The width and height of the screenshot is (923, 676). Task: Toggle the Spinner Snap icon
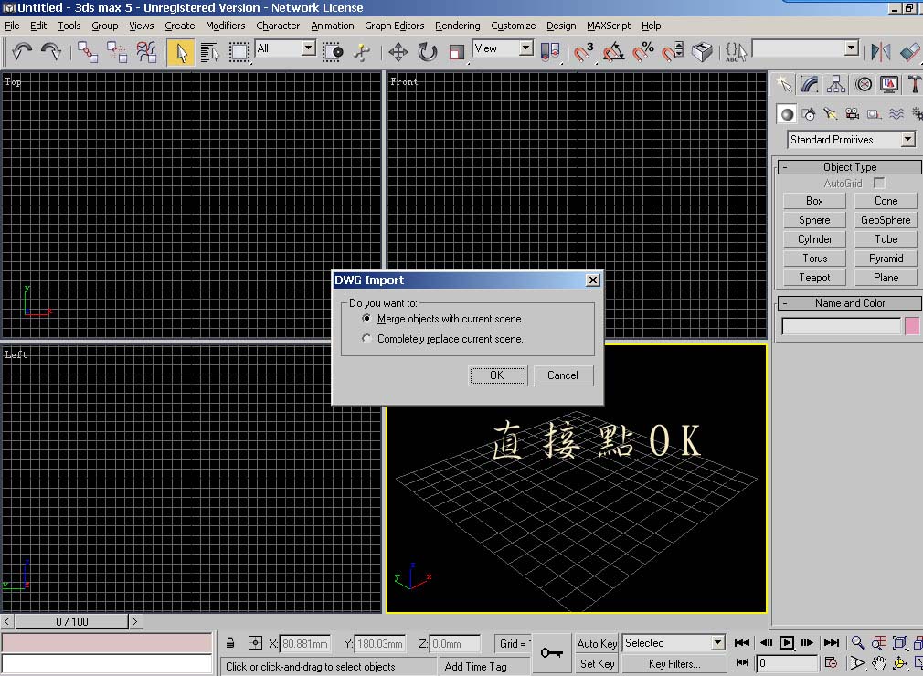673,52
